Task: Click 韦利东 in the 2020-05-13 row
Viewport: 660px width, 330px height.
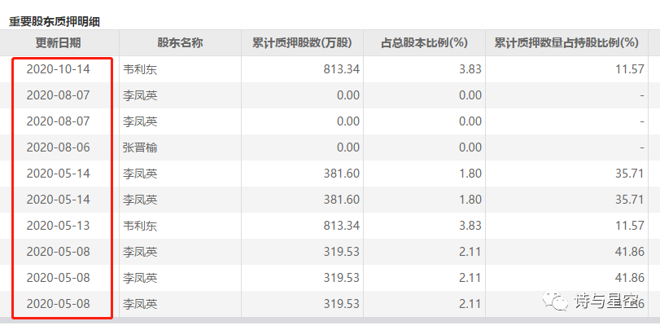Action: click(139, 226)
